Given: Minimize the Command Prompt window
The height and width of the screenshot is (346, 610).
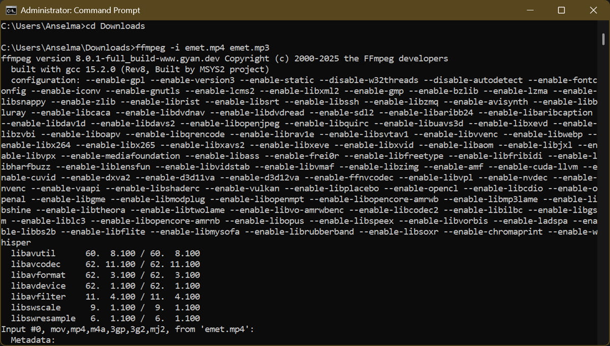Looking at the screenshot, I should [531, 10].
